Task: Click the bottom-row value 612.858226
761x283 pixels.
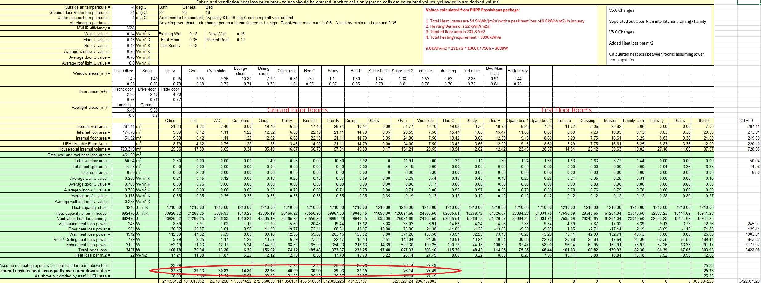Action: [333, 281]
